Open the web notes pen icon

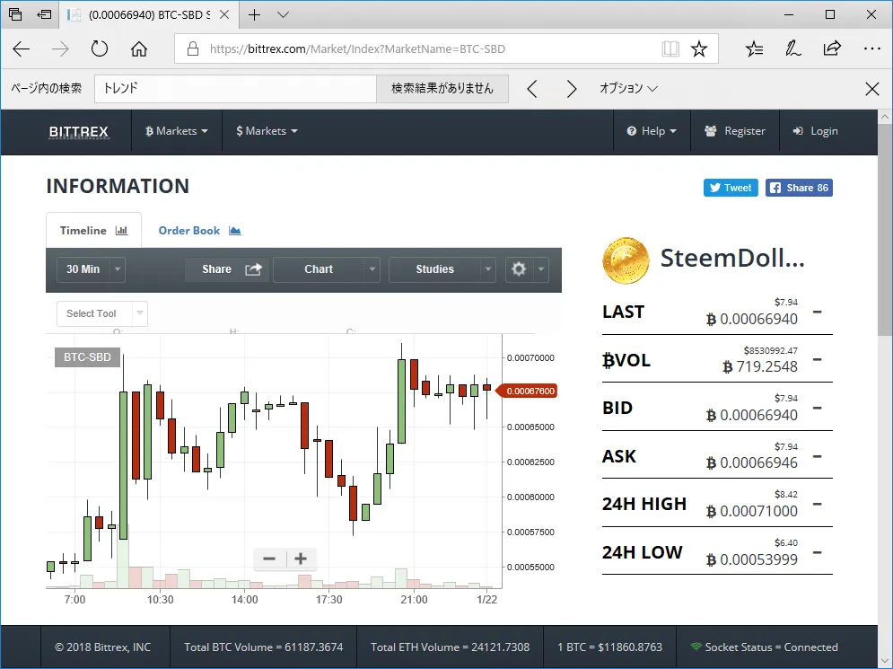(x=792, y=49)
